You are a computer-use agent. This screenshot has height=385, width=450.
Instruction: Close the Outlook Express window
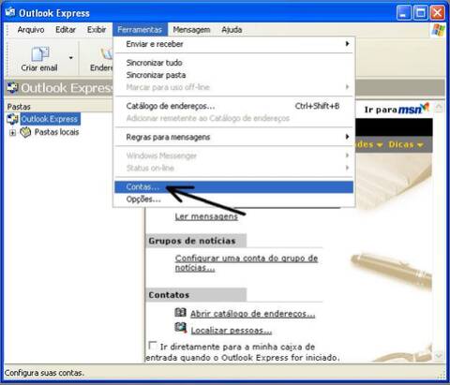(x=438, y=13)
